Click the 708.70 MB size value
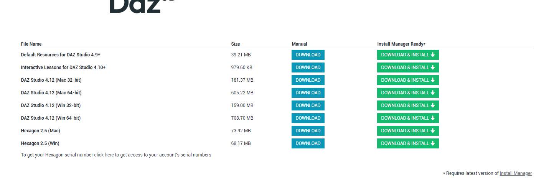This screenshot has width=544, height=186. click(242, 118)
